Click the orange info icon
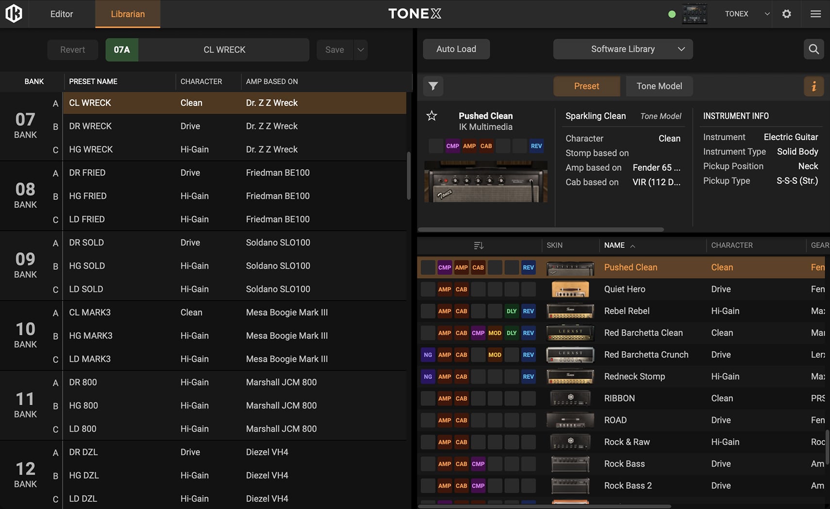 coord(813,86)
